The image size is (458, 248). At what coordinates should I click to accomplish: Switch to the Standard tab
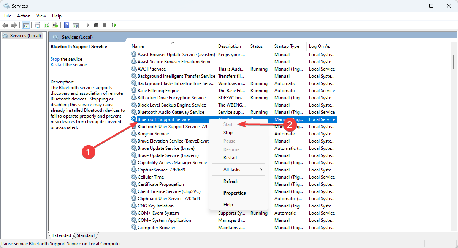(86, 235)
